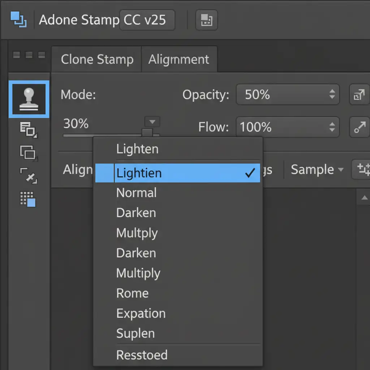
Task: Click the pressure icon beside Opacity
Action: (359, 95)
